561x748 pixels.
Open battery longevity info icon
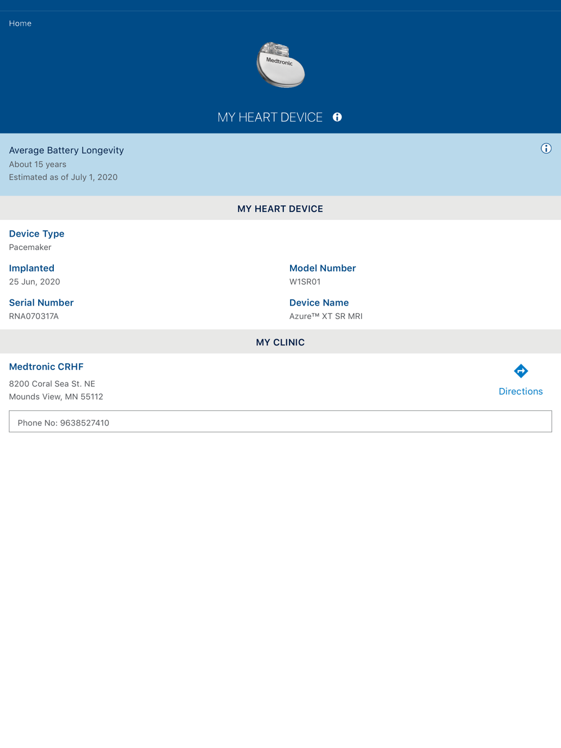coord(546,149)
